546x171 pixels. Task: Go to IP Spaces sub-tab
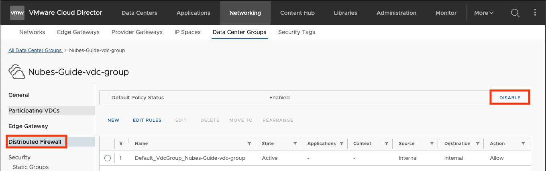187,32
